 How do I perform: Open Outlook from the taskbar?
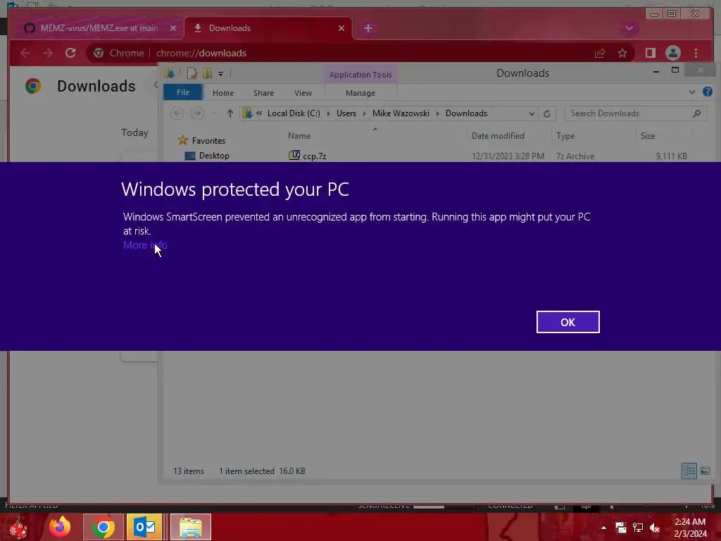[144, 527]
